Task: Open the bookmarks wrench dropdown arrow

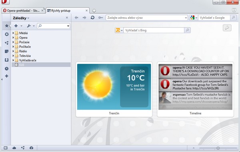Action: pos(34,26)
